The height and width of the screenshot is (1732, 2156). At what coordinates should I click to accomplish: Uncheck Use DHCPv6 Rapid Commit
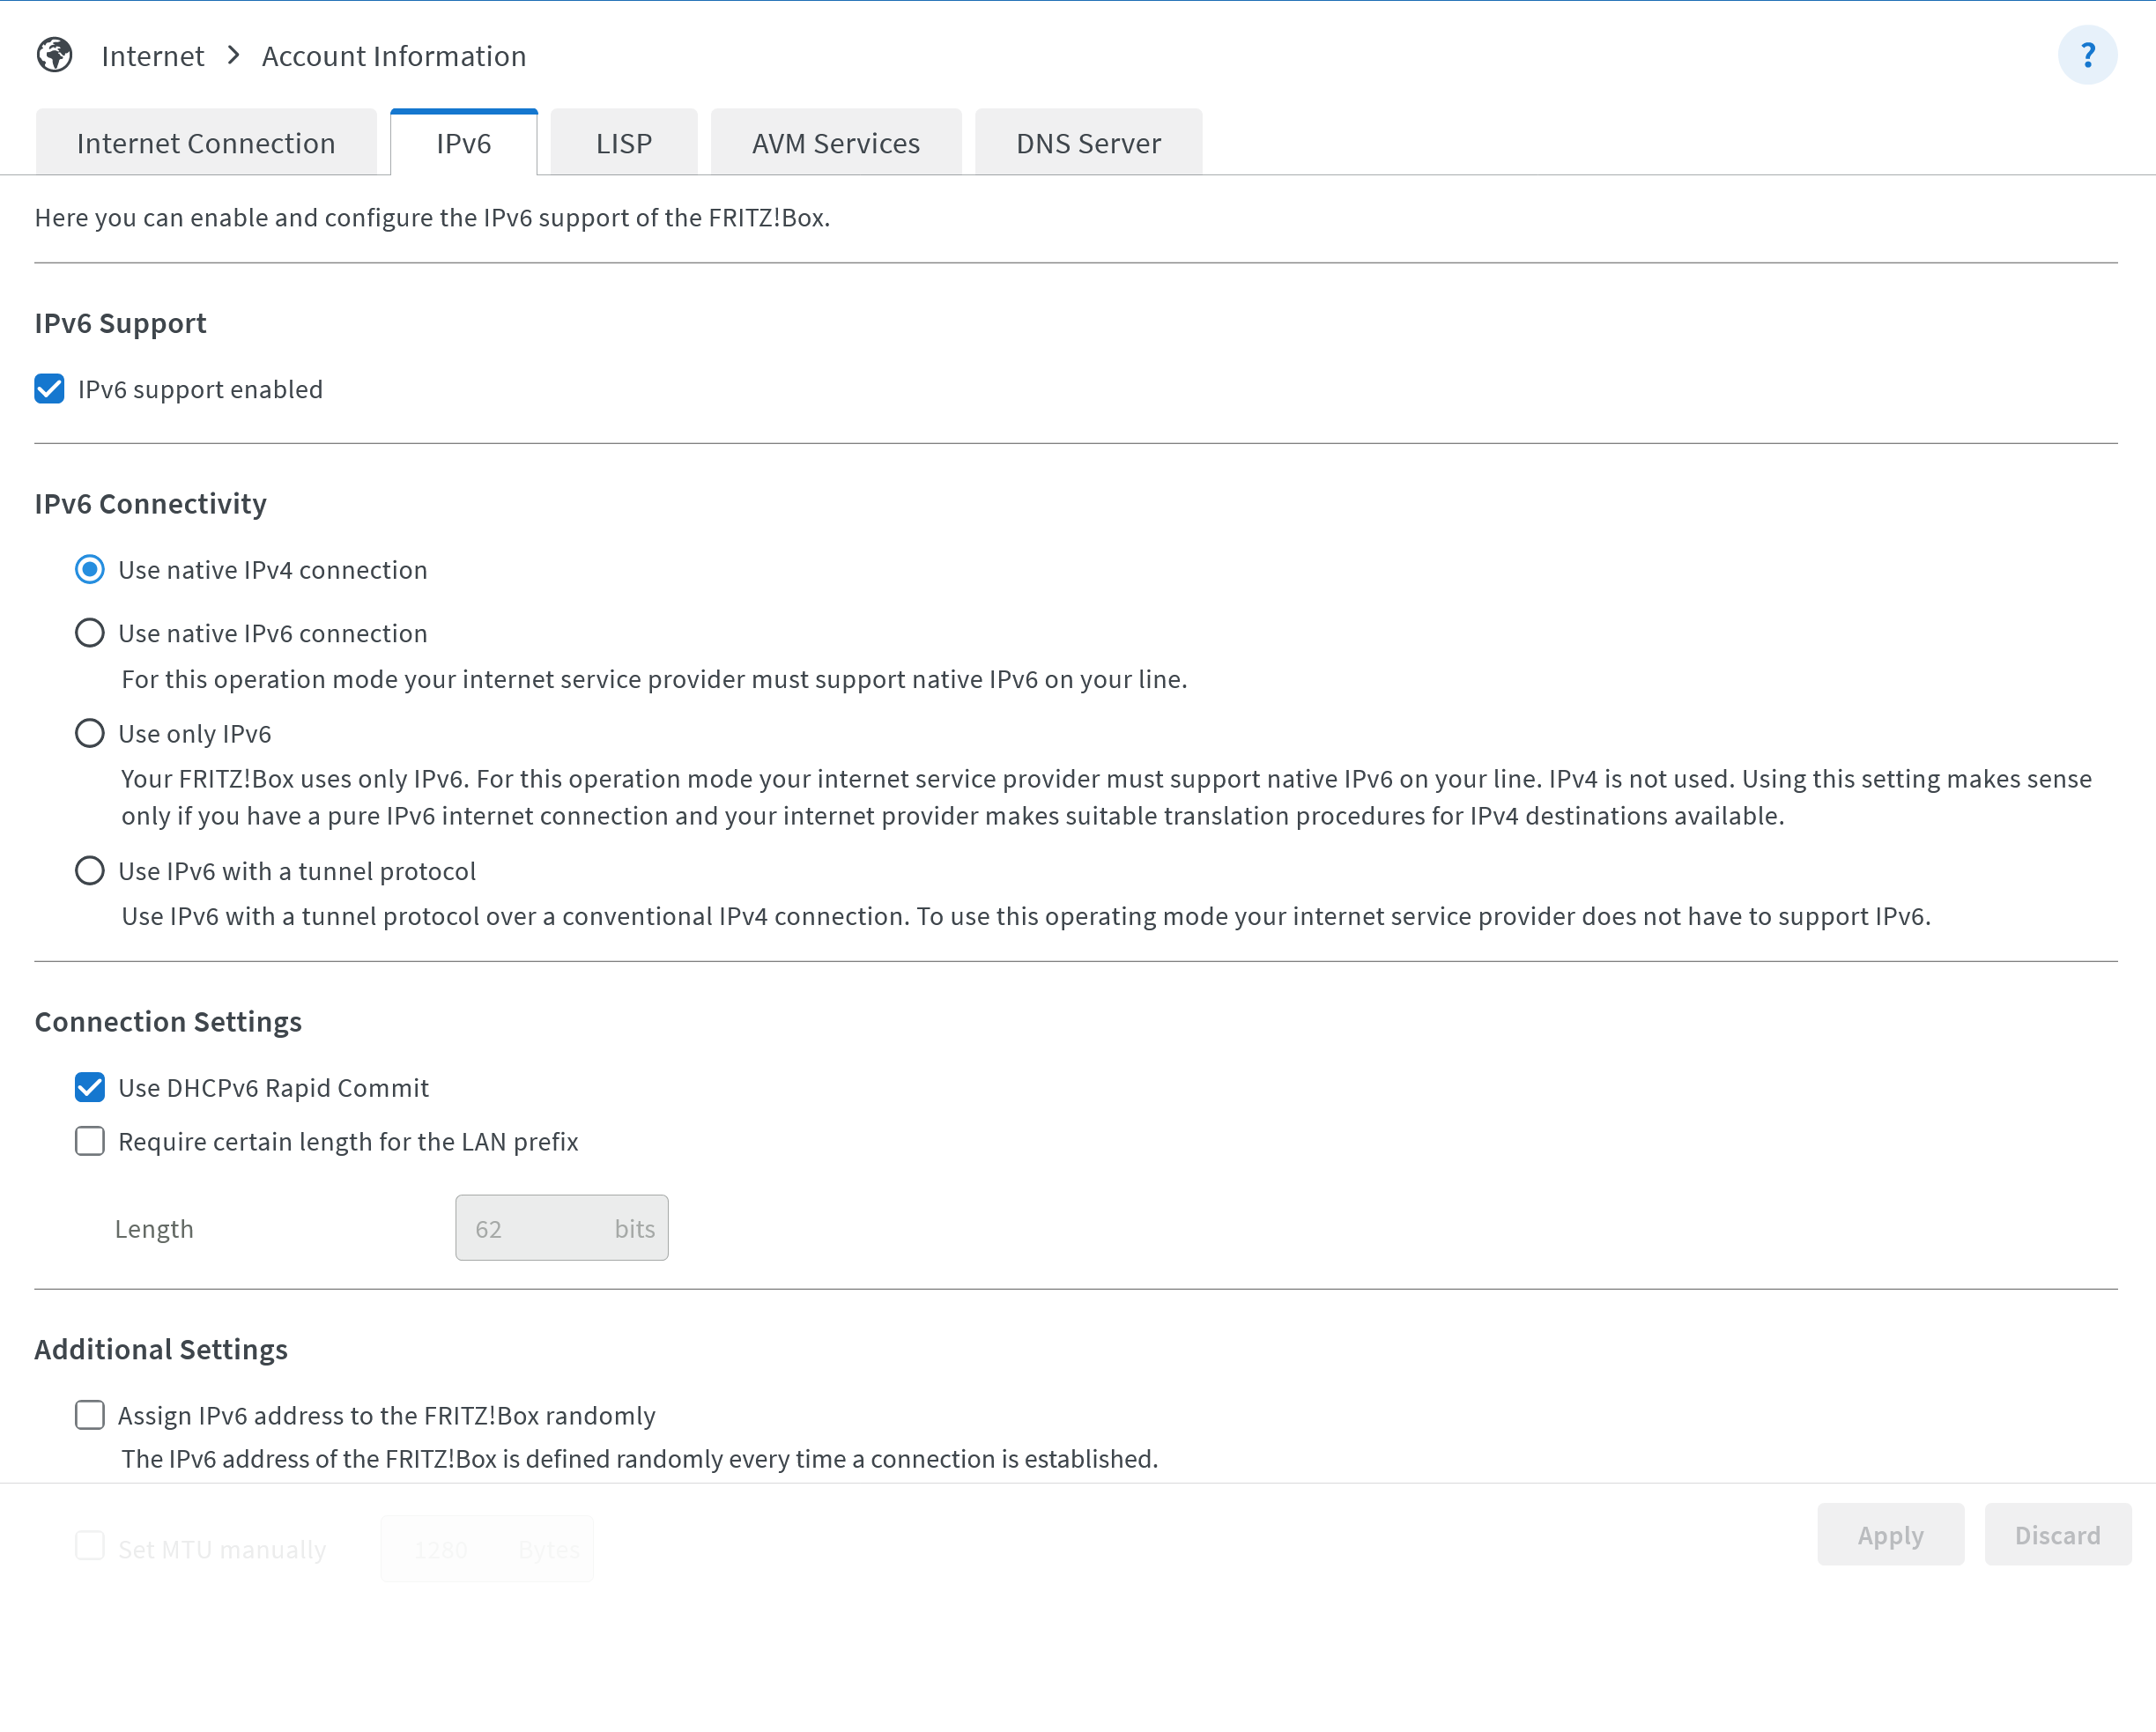click(90, 1088)
